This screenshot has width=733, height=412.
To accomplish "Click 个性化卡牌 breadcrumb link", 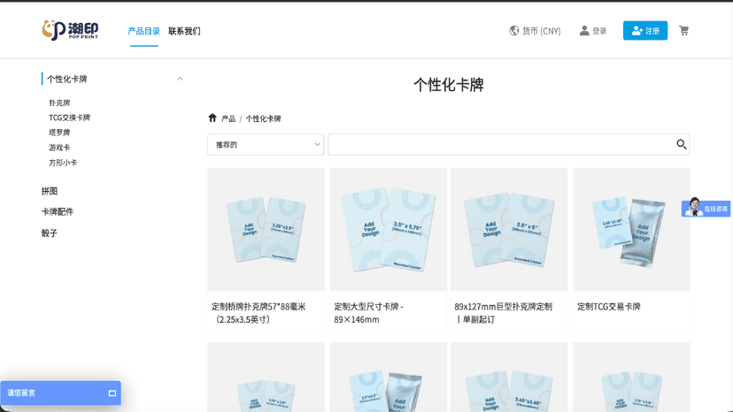I will pos(263,118).
